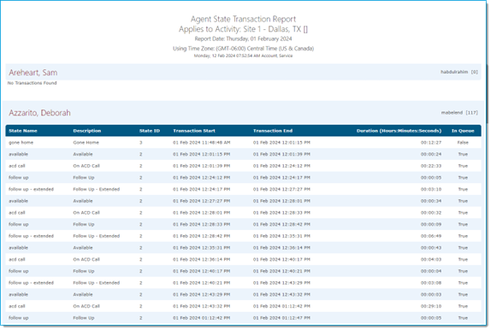The height and width of the screenshot is (330, 491).
Task: Click "Available" description with duration 00:00:03
Action: point(83,295)
